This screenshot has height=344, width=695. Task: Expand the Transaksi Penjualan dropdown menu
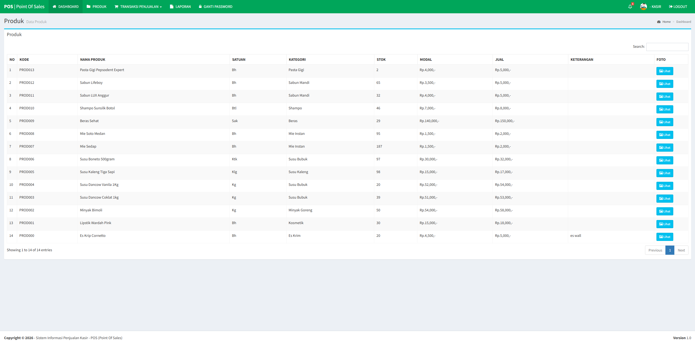pos(138,7)
